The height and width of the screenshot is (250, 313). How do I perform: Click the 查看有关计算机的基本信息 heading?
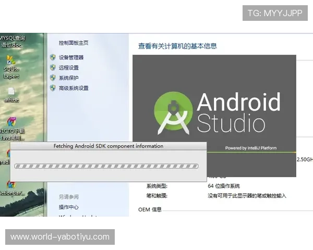(177, 46)
